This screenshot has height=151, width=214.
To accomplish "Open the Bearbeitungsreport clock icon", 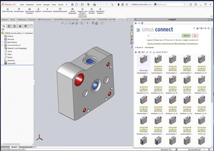I will point(60,9).
